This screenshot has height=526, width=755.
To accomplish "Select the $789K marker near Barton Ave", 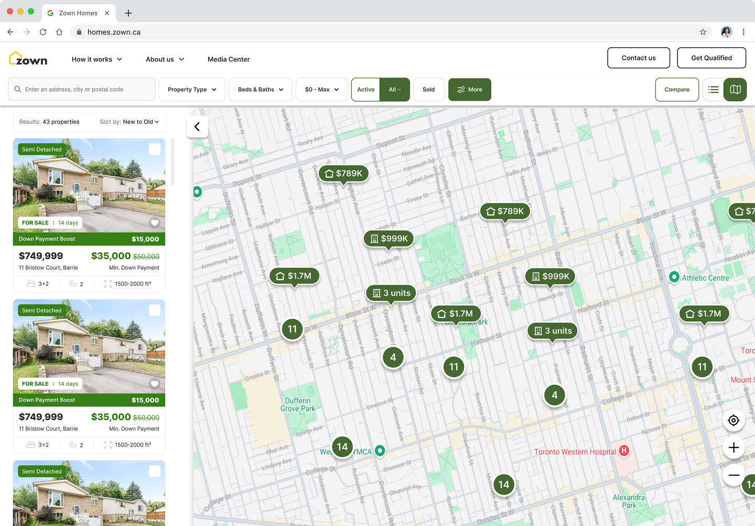I will (x=505, y=212).
